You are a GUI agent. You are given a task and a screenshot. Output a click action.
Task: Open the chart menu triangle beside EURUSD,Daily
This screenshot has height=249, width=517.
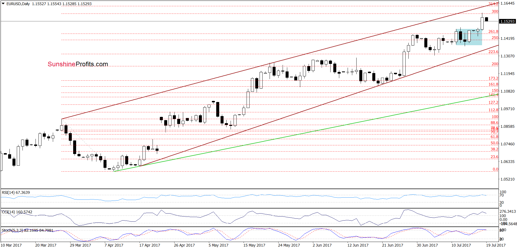[x=3, y=4]
